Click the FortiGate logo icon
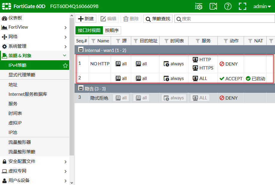Screen dimensions: 275x185 coord(7,6)
